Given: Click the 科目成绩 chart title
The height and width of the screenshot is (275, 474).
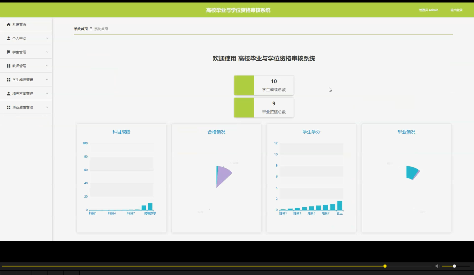Looking at the screenshot, I should coord(121,132).
